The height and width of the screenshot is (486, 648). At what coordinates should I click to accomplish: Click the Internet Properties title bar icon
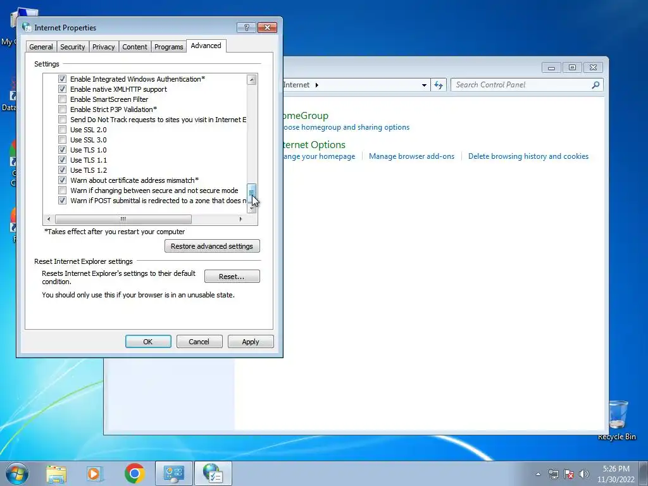27,27
